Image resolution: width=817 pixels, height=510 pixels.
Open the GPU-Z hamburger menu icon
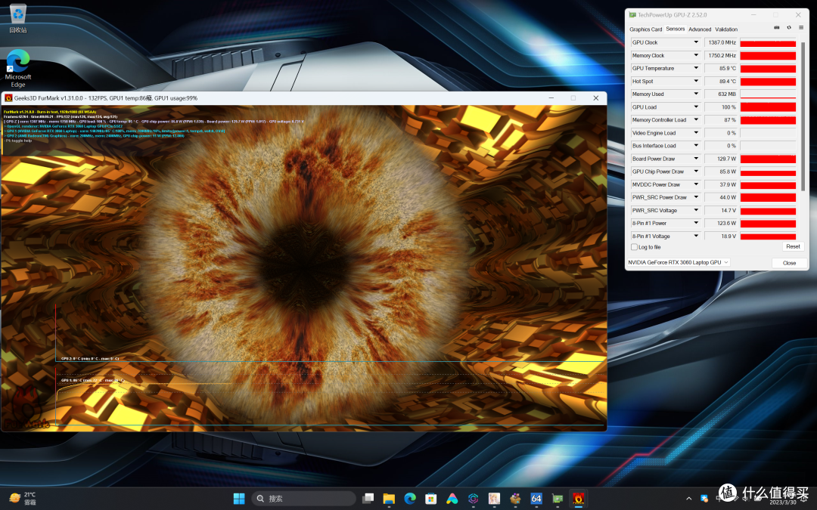801,28
